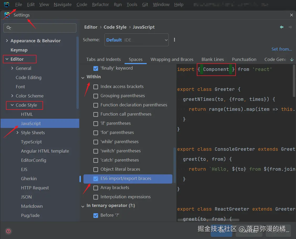The image size is (296, 239).
Task: Collapse Code Style node
Action: [12, 105]
